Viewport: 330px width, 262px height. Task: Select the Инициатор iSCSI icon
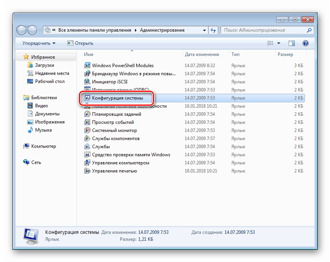pyautogui.click(x=87, y=82)
